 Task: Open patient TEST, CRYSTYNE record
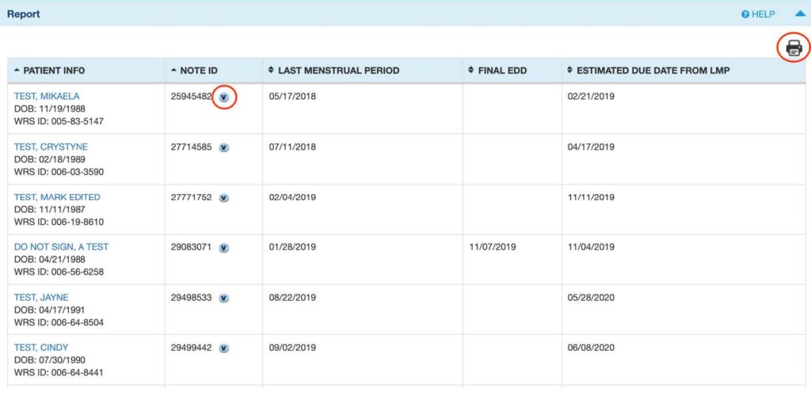(51, 146)
